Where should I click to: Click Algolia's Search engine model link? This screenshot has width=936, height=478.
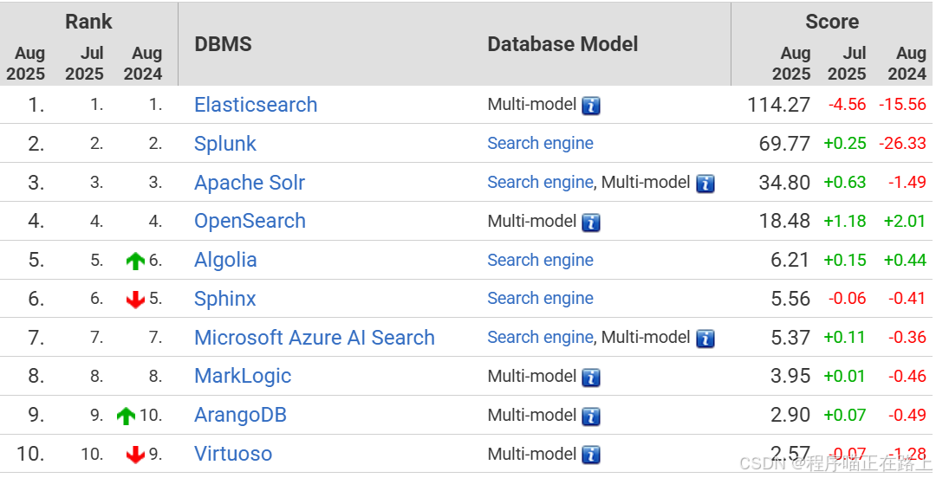point(540,260)
